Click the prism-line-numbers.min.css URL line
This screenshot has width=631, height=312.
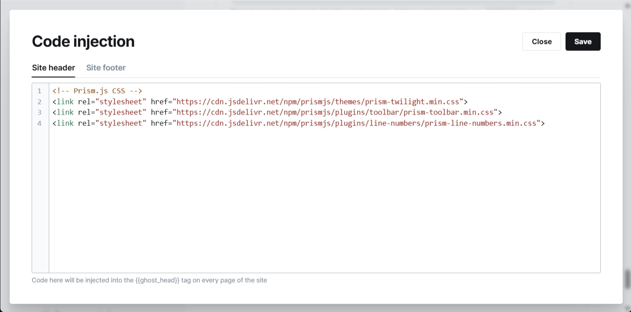pos(298,123)
